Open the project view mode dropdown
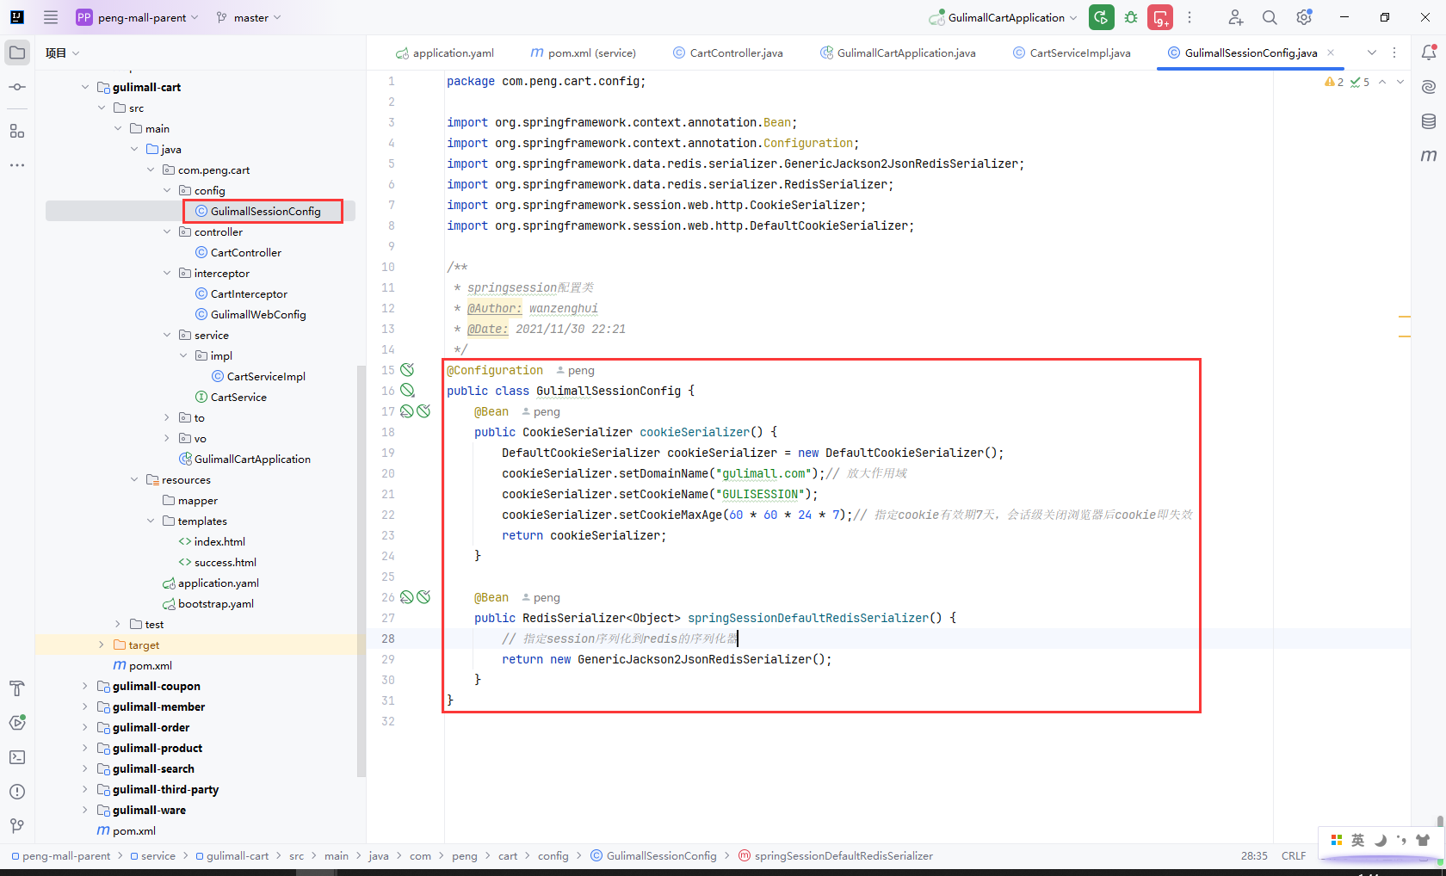 pyautogui.click(x=63, y=52)
